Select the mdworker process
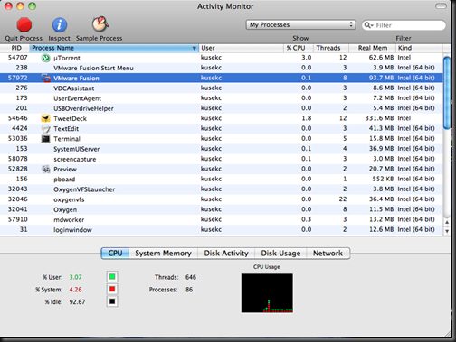The image size is (456, 342). point(222,219)
